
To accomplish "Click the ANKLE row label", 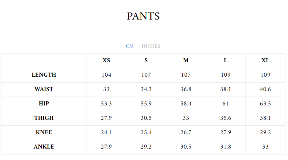I will [x=44, y=147].
